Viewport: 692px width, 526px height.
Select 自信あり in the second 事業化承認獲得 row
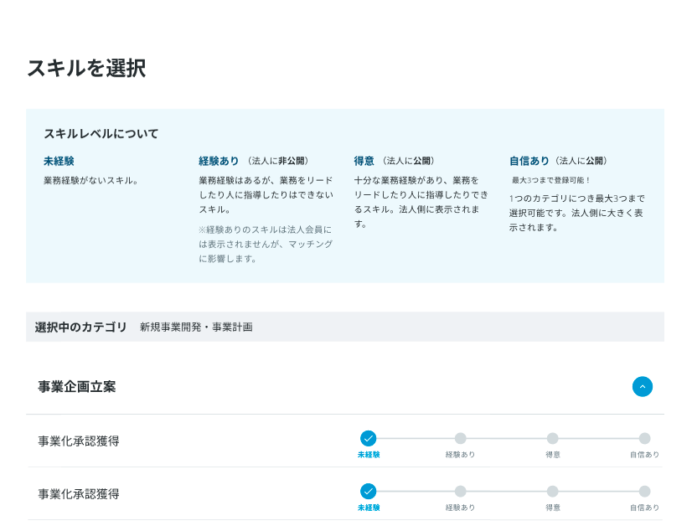tap(645, 492)
